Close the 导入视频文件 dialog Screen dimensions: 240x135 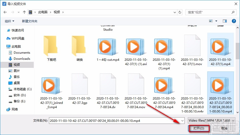[x=236, y=4]
